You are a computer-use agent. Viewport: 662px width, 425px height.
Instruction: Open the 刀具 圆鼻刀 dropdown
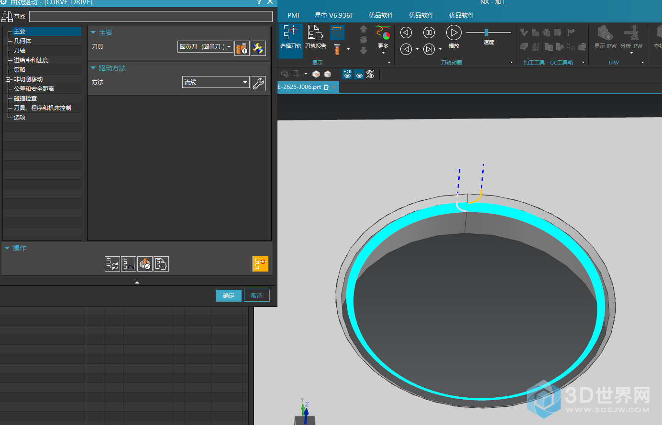[x=205, y=47]
